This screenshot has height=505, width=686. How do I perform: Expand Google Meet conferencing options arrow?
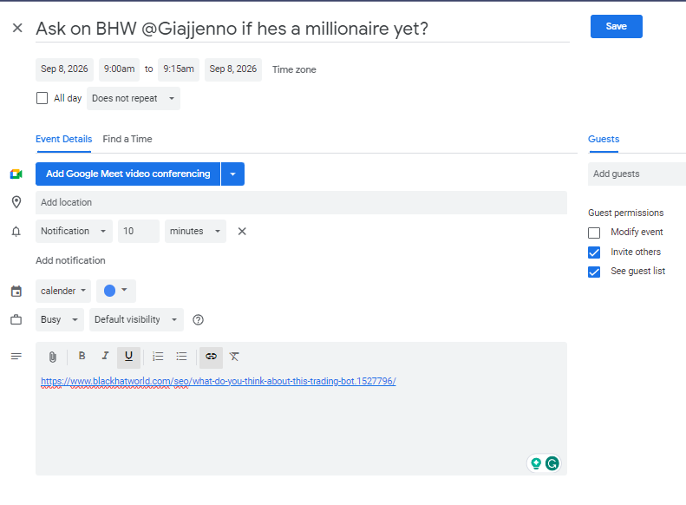pyautogui.click(x=232, y=174)
